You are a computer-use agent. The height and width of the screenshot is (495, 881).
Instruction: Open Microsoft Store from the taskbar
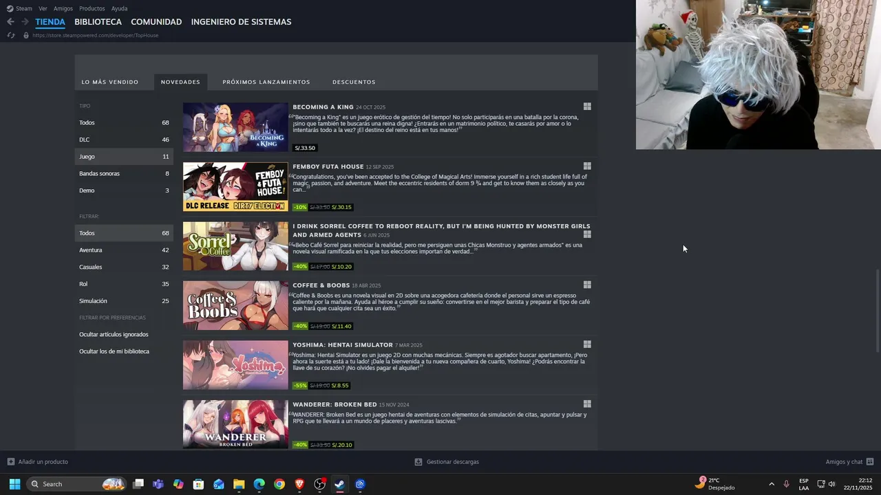pyautogui.click(x=198, y=484)
